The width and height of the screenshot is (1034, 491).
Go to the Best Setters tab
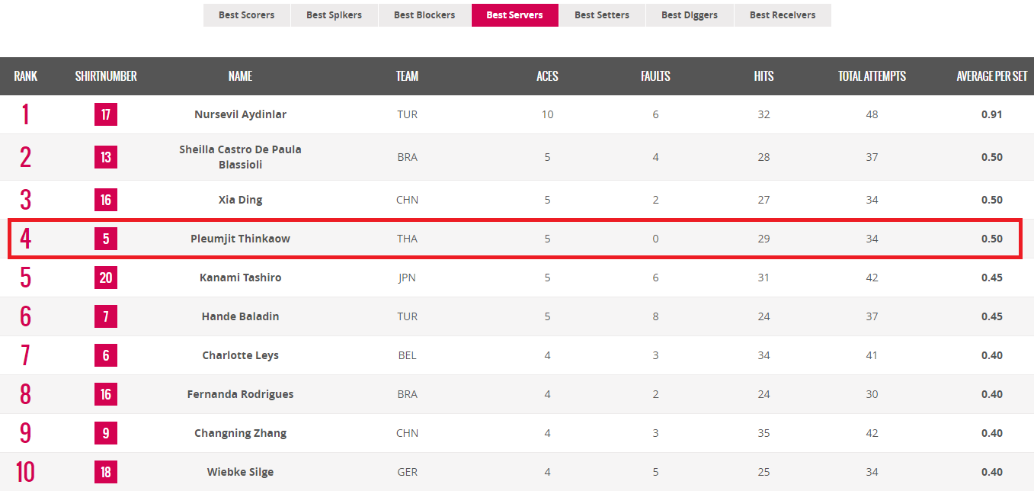602,15
